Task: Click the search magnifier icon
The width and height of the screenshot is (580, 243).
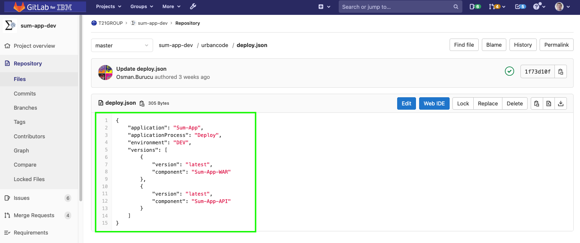Action: pos(456,7)
